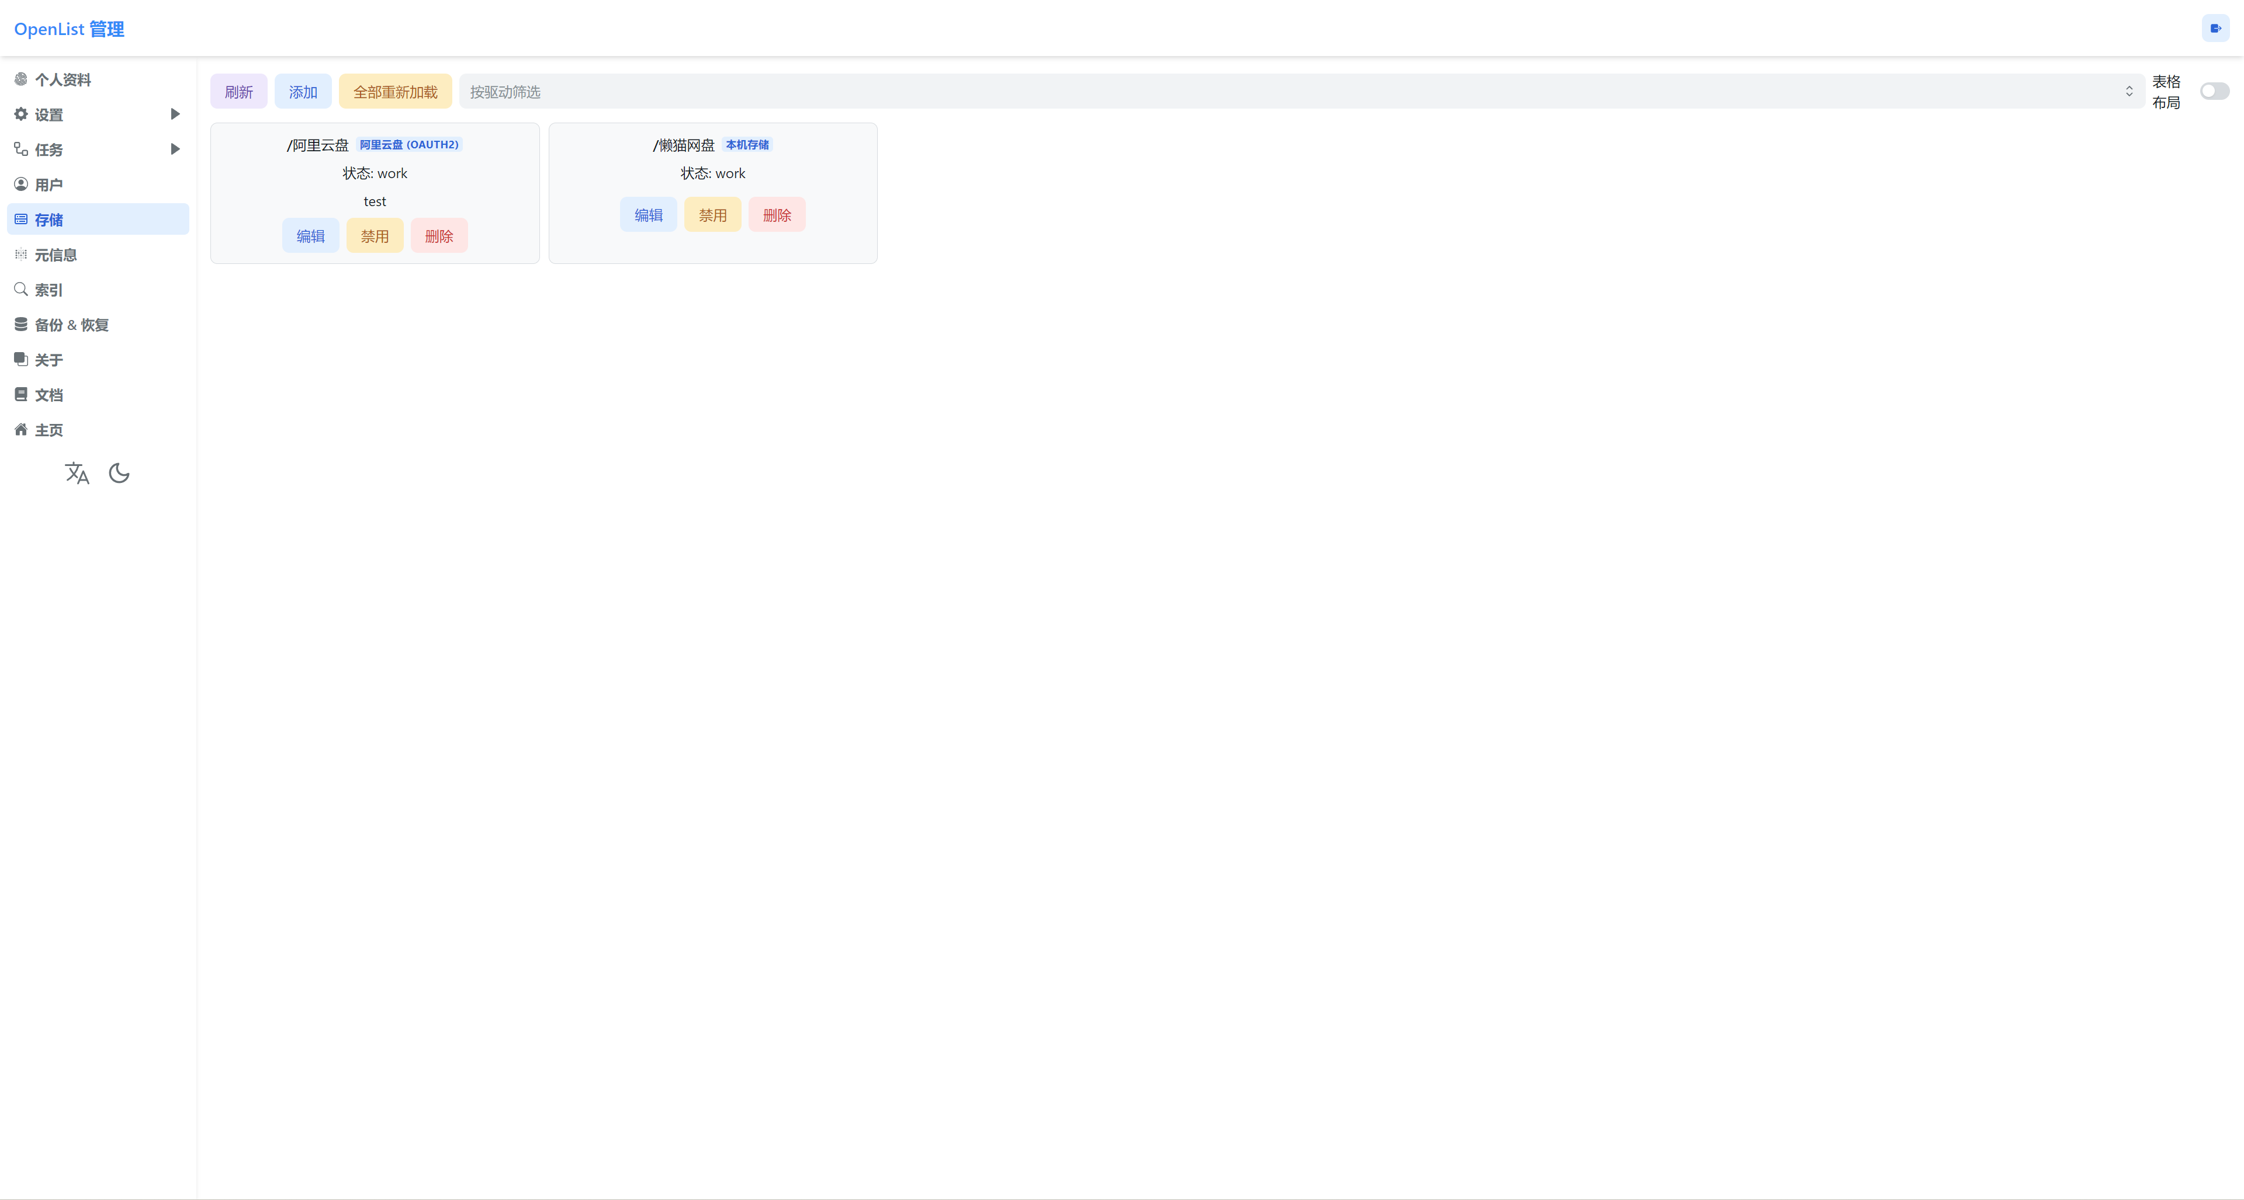The height and width of the screenshot is (1200, 2244).
Task: Click the 任务 tasks icon
Action: 21,149
